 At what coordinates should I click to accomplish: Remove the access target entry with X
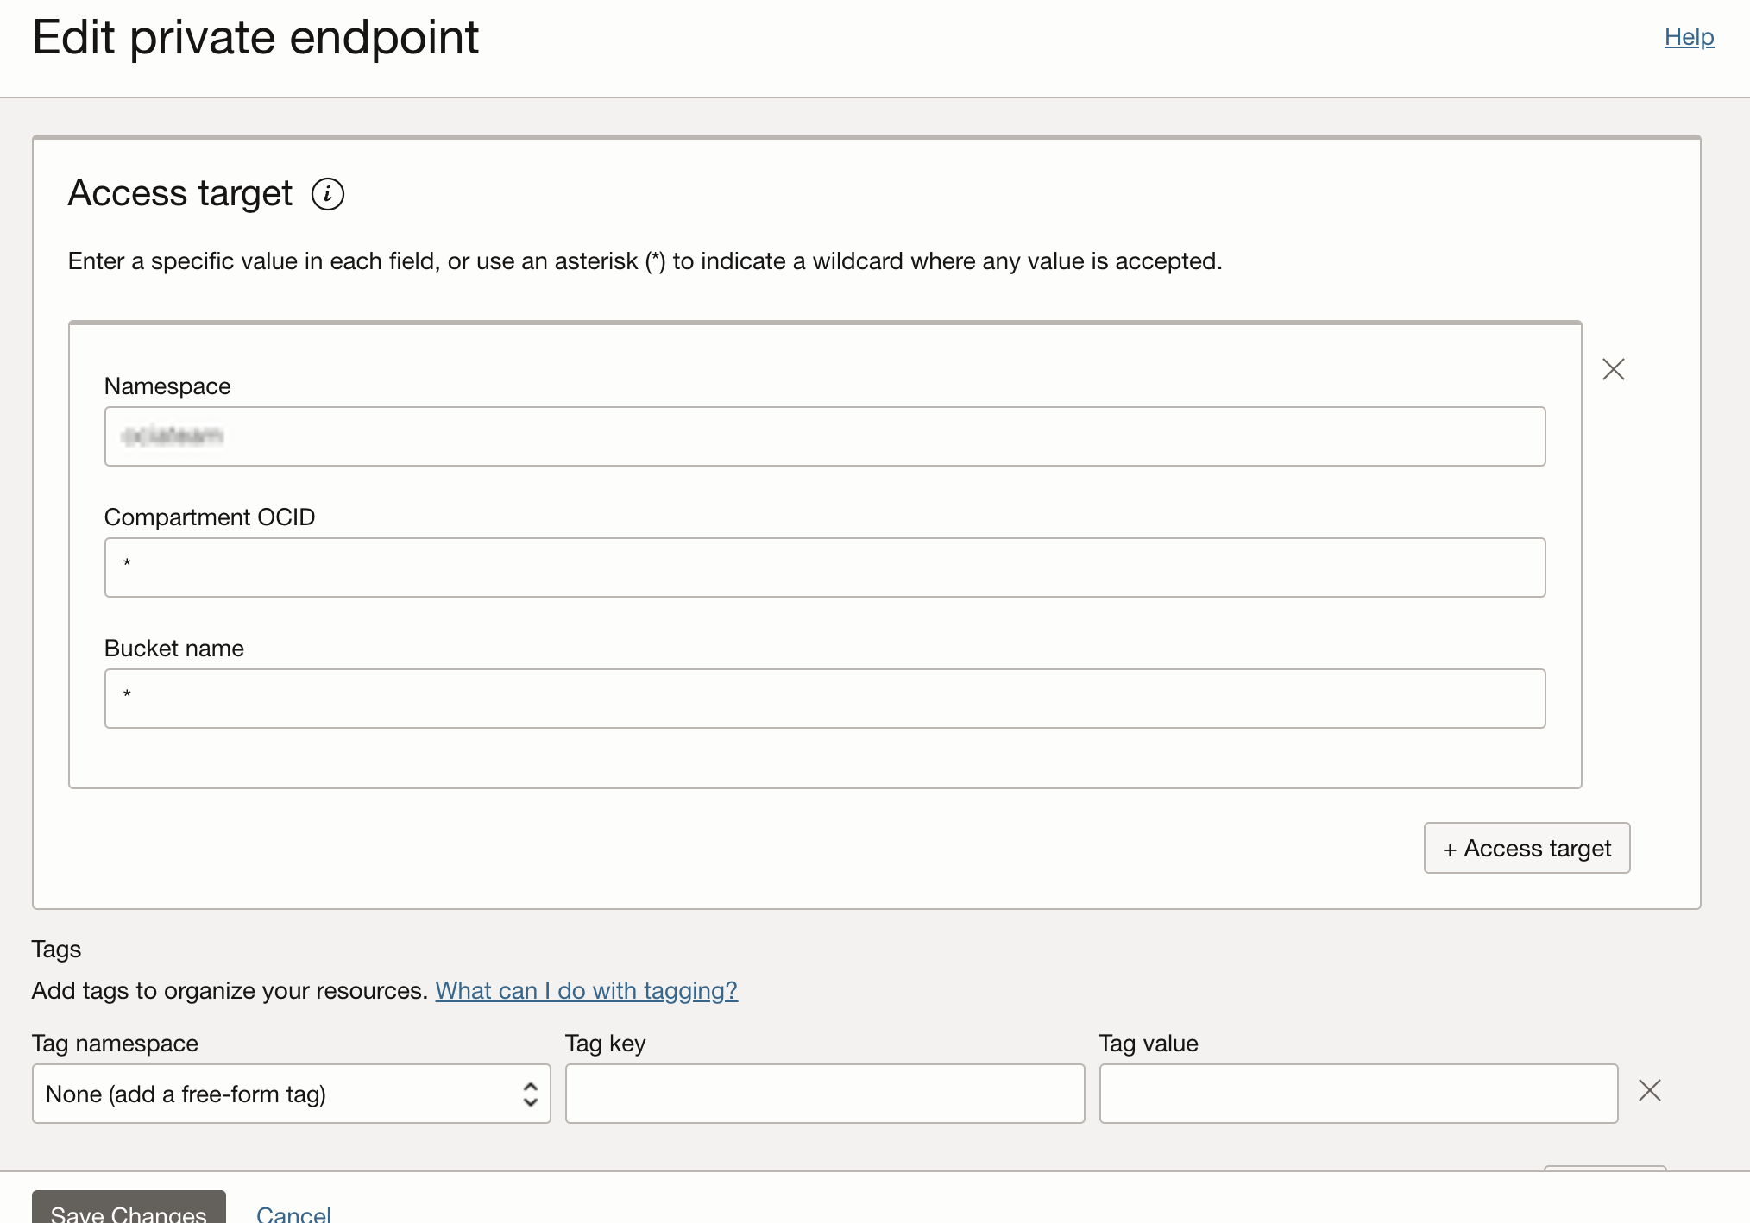(1613, 369)
